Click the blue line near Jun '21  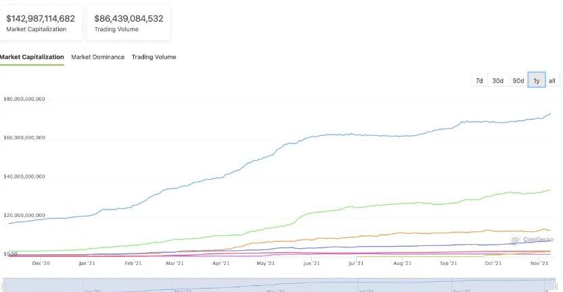(311, 137)
